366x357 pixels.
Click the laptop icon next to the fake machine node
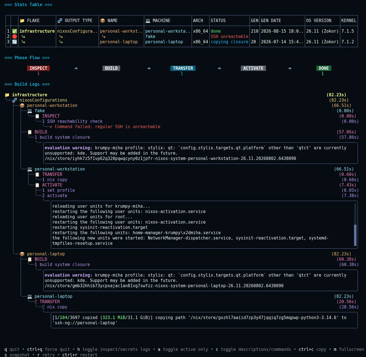pyautogui.click(x=30, y=111)
